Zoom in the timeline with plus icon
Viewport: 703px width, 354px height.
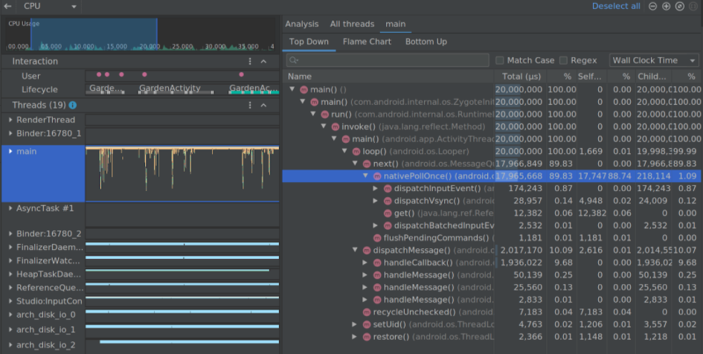[x=667, y=6]
